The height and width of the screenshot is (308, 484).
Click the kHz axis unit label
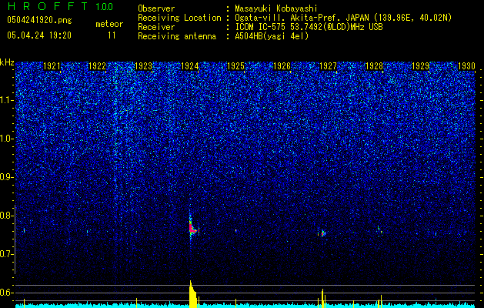tap(7, 62)
